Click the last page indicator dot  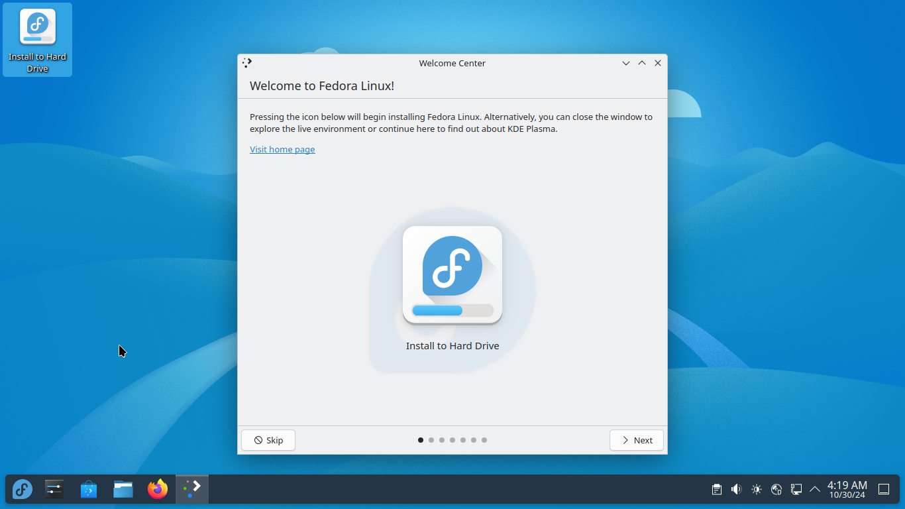point(484,440)
